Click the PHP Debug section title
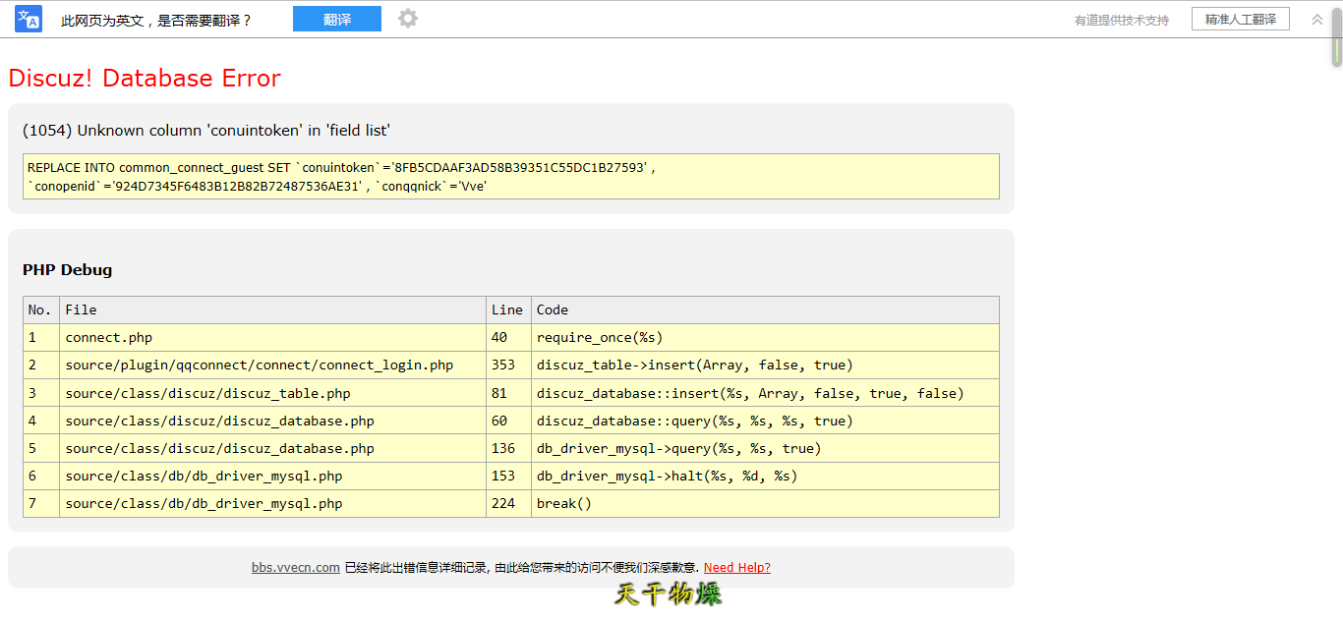The height and width of the screenshot is (619, 1343). tap(67, 269)
